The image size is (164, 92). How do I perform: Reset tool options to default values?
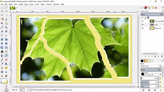click(161, 90)
